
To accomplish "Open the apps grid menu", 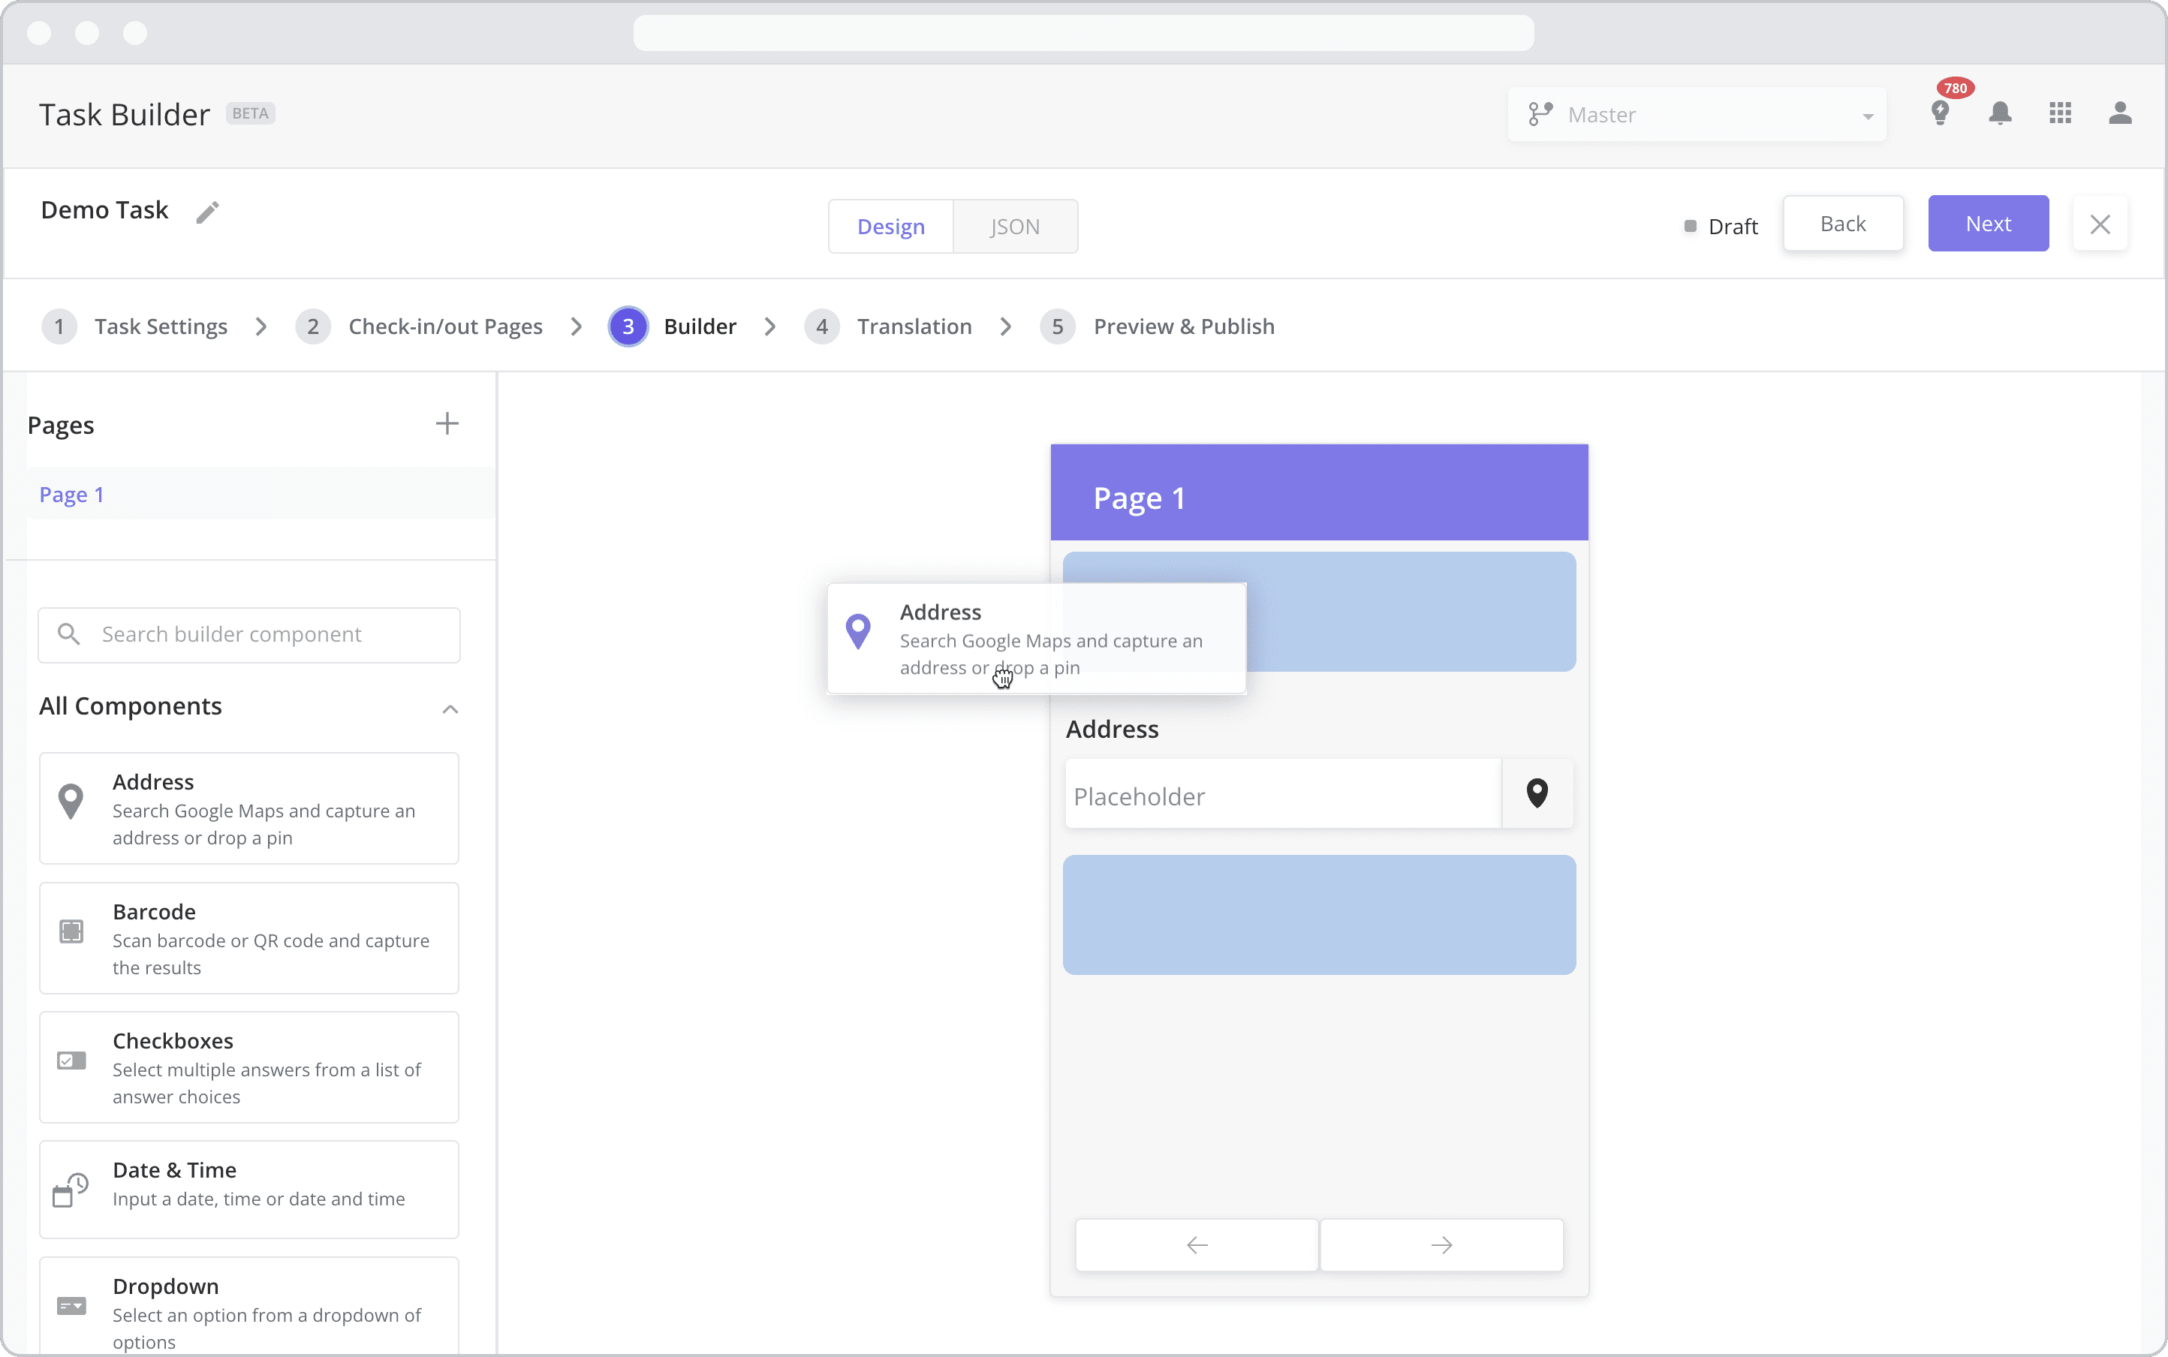I will coord(2060,113).
